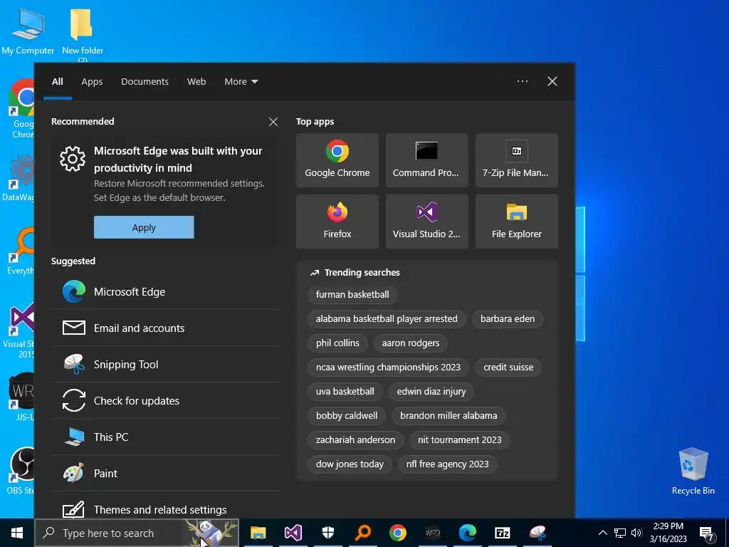Open Everything search icon on taskbar
This screenshot has height=547, width=729.
[x=363, y=533]
